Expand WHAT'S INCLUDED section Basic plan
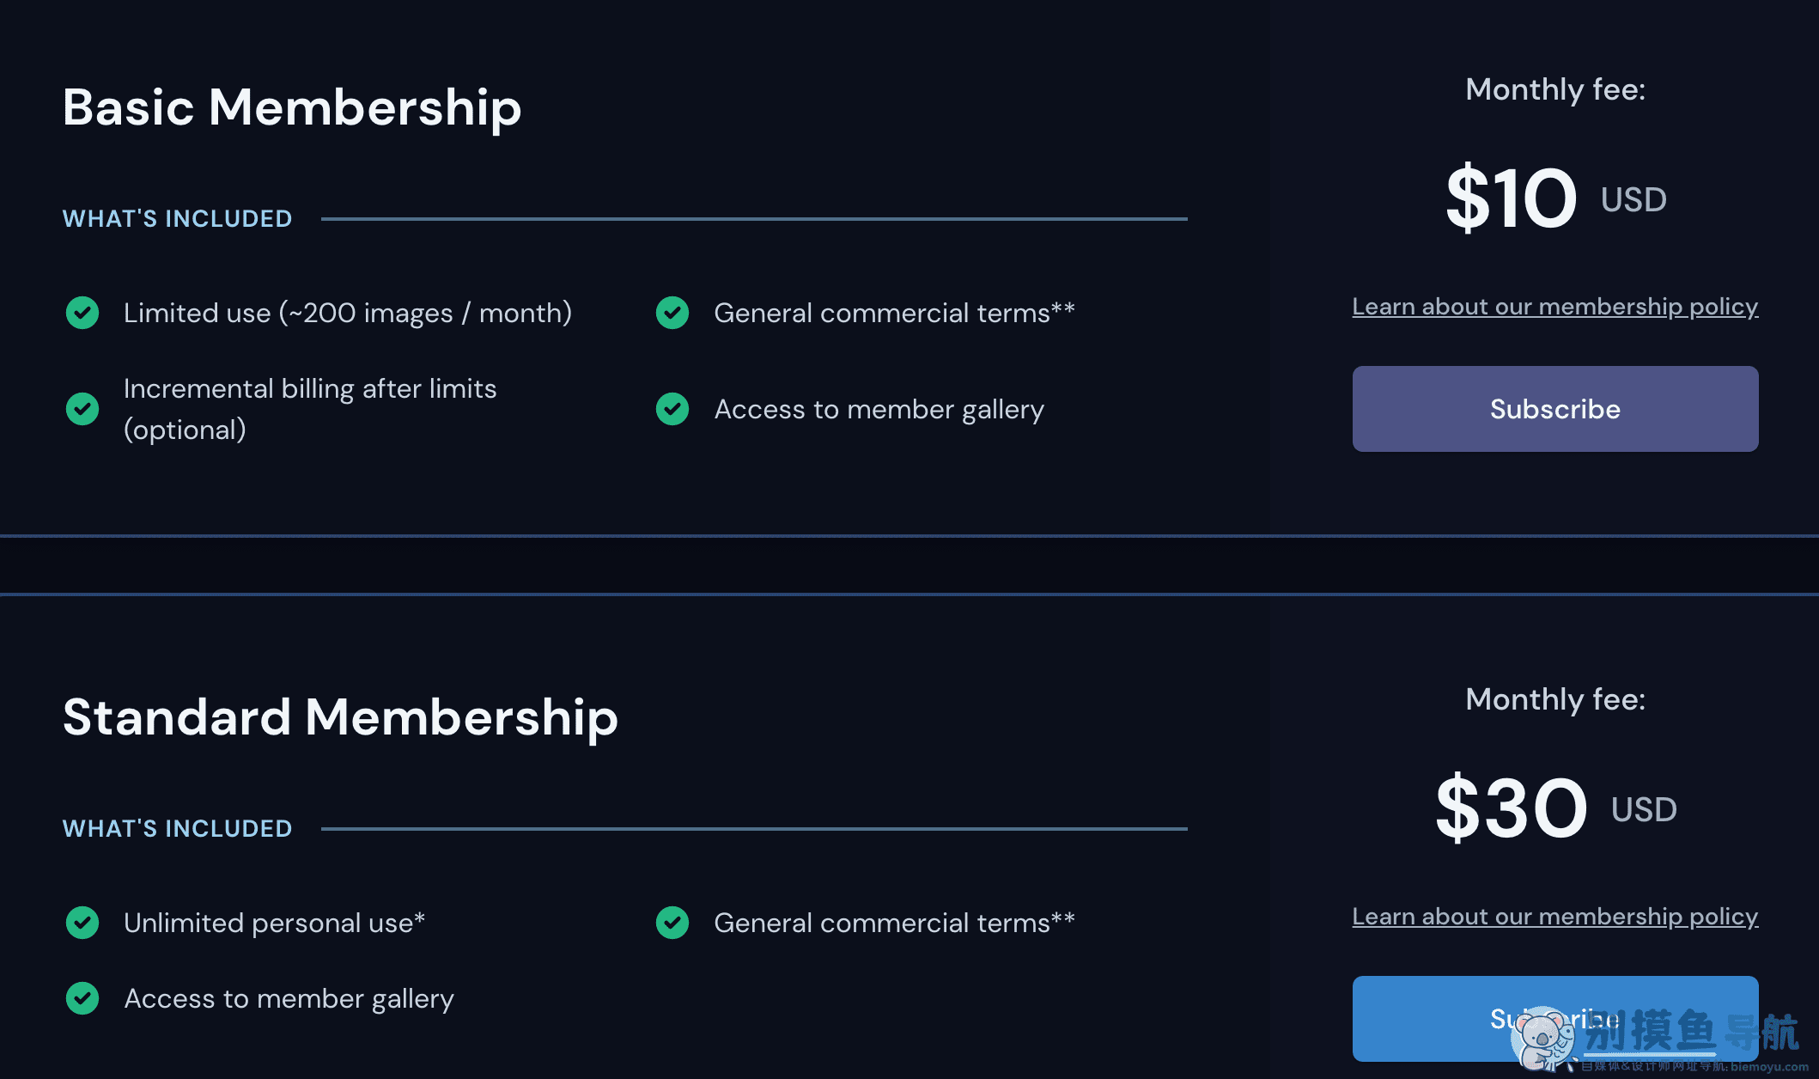 pos(177,217)
